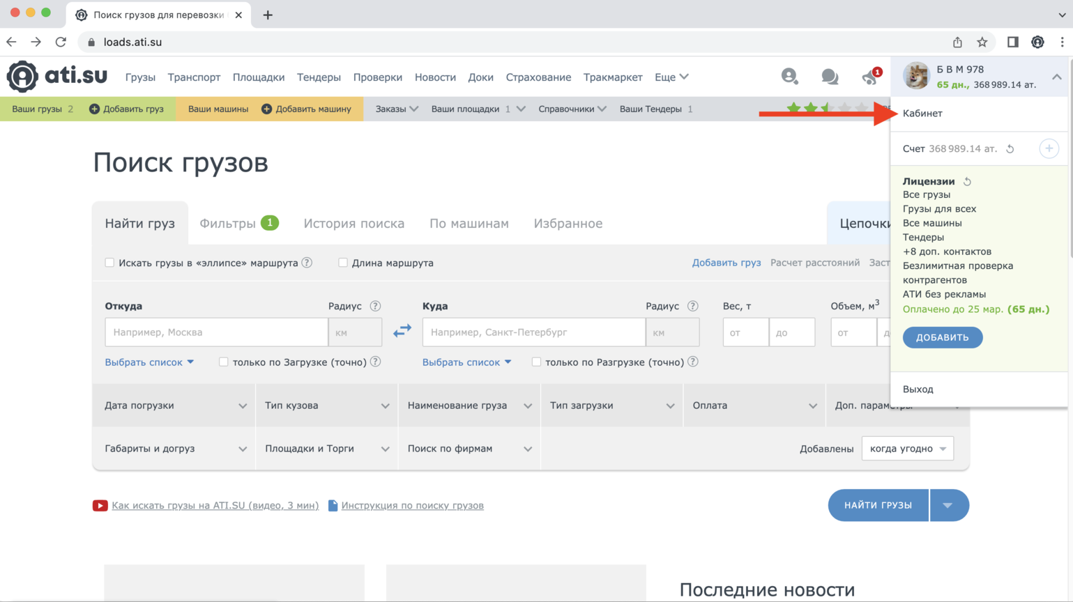The height and width of the screenshot is (602, 1073).
Task: Click help icon for только по Загрузке
Action: (x=375, y=362)
